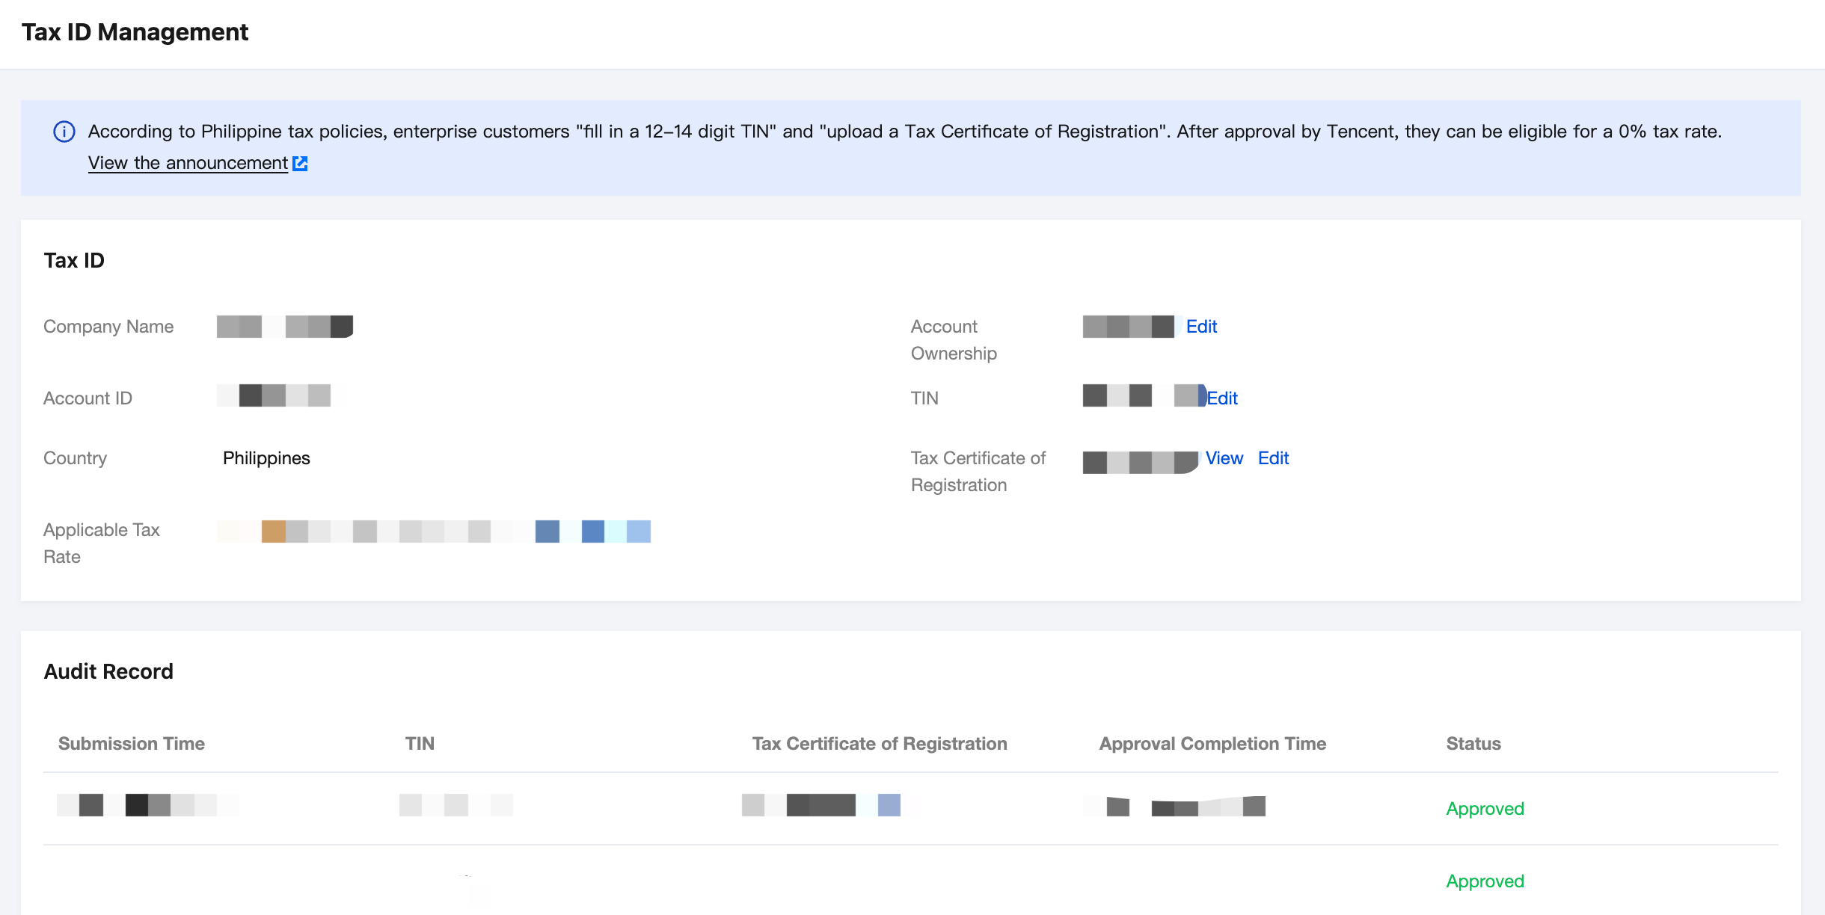This screenshot has height=915, width=1825.
Task: Open the View the announcement link
Action: pos(188,163)
